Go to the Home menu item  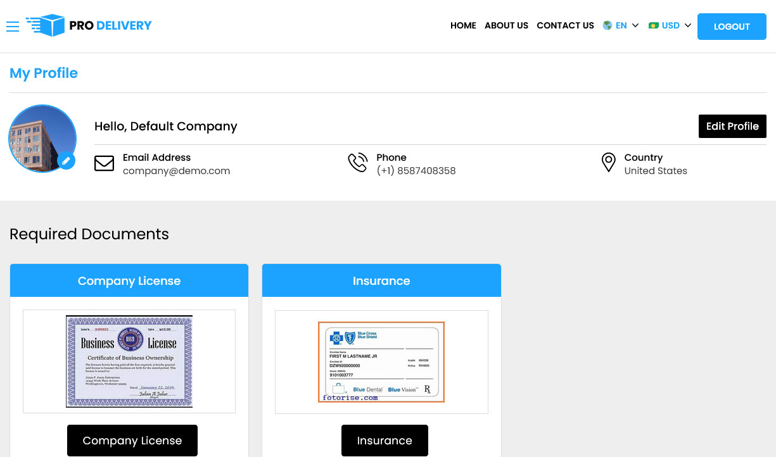463,26
